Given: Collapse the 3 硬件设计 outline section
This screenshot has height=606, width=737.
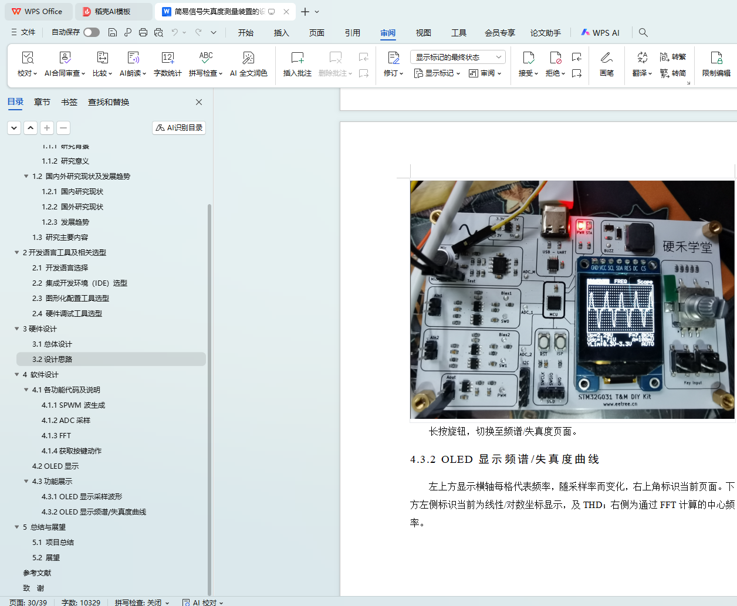Looking at the screenshot, I should pos(17,329).
